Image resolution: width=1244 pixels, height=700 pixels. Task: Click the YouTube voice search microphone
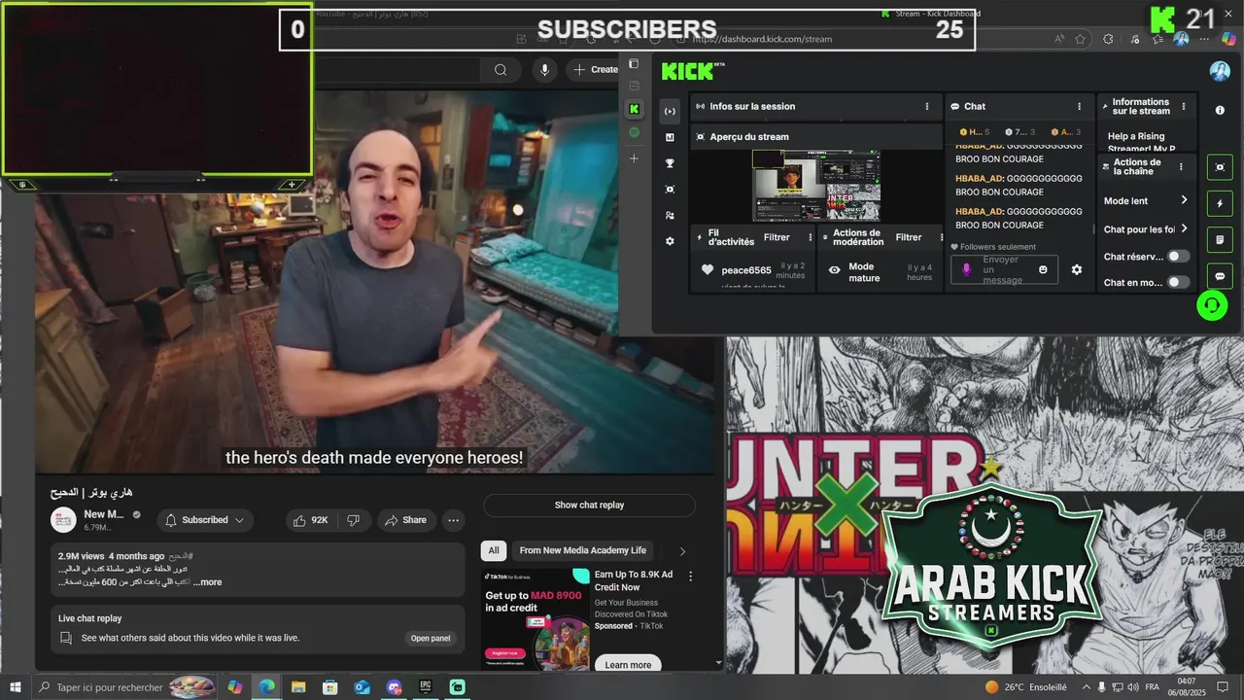[545, 69]
